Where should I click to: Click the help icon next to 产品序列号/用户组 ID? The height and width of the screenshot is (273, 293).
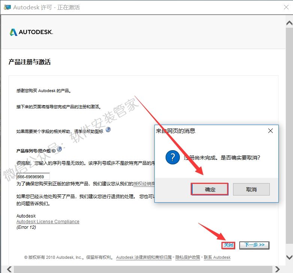pos(59,149)
